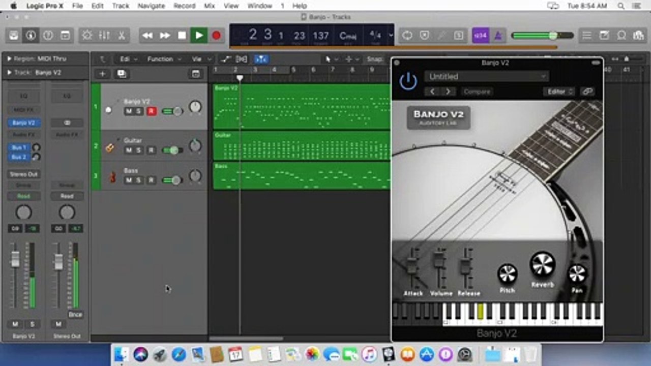Toggle record enable on Banjo V2 track
This screenshot has width=651, height=366.
[151, 111]
